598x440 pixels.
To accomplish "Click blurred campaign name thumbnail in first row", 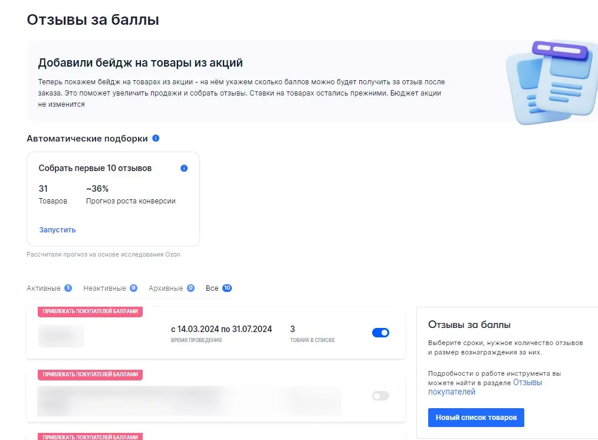I will coord(61,336).
